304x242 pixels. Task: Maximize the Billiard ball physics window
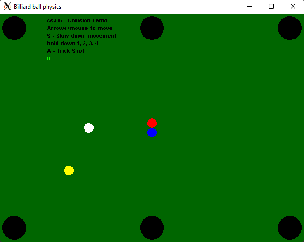271,6
